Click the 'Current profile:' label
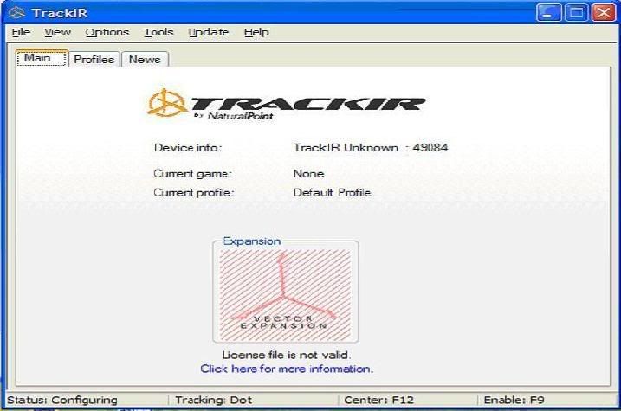Image resolution: width=621 pixels, height=411 pixels. [x=194, y=193]
